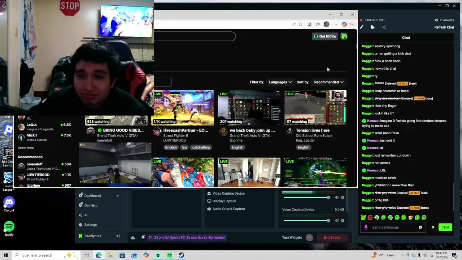Select Mizkif in Kick sidebar
This screenshot has width=462, height=260.
(x=45, y=137)
